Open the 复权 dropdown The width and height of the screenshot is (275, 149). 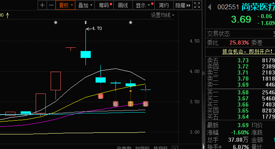pos(66,5)
